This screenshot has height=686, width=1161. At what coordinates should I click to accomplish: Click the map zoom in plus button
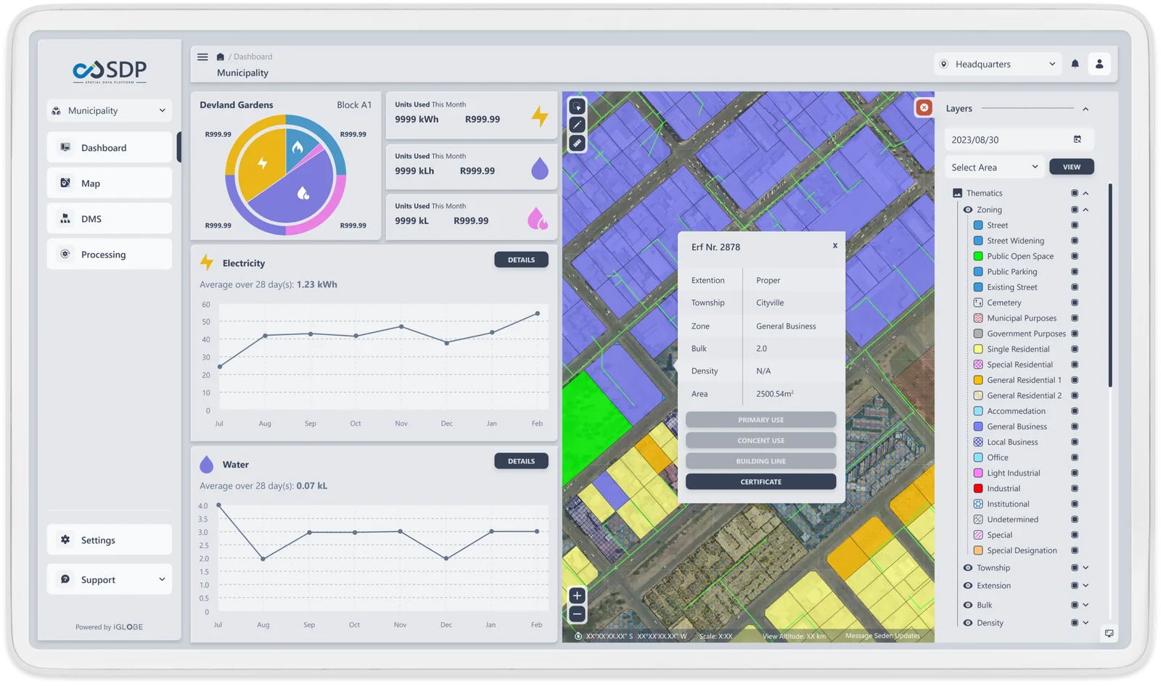pyautogui.click(x=577, y=596)
